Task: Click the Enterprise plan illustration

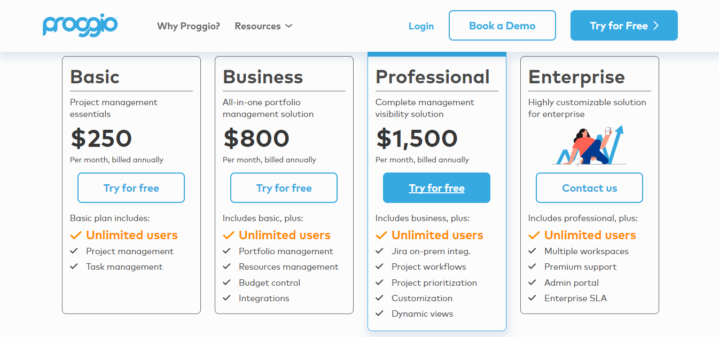Action: 589,146
